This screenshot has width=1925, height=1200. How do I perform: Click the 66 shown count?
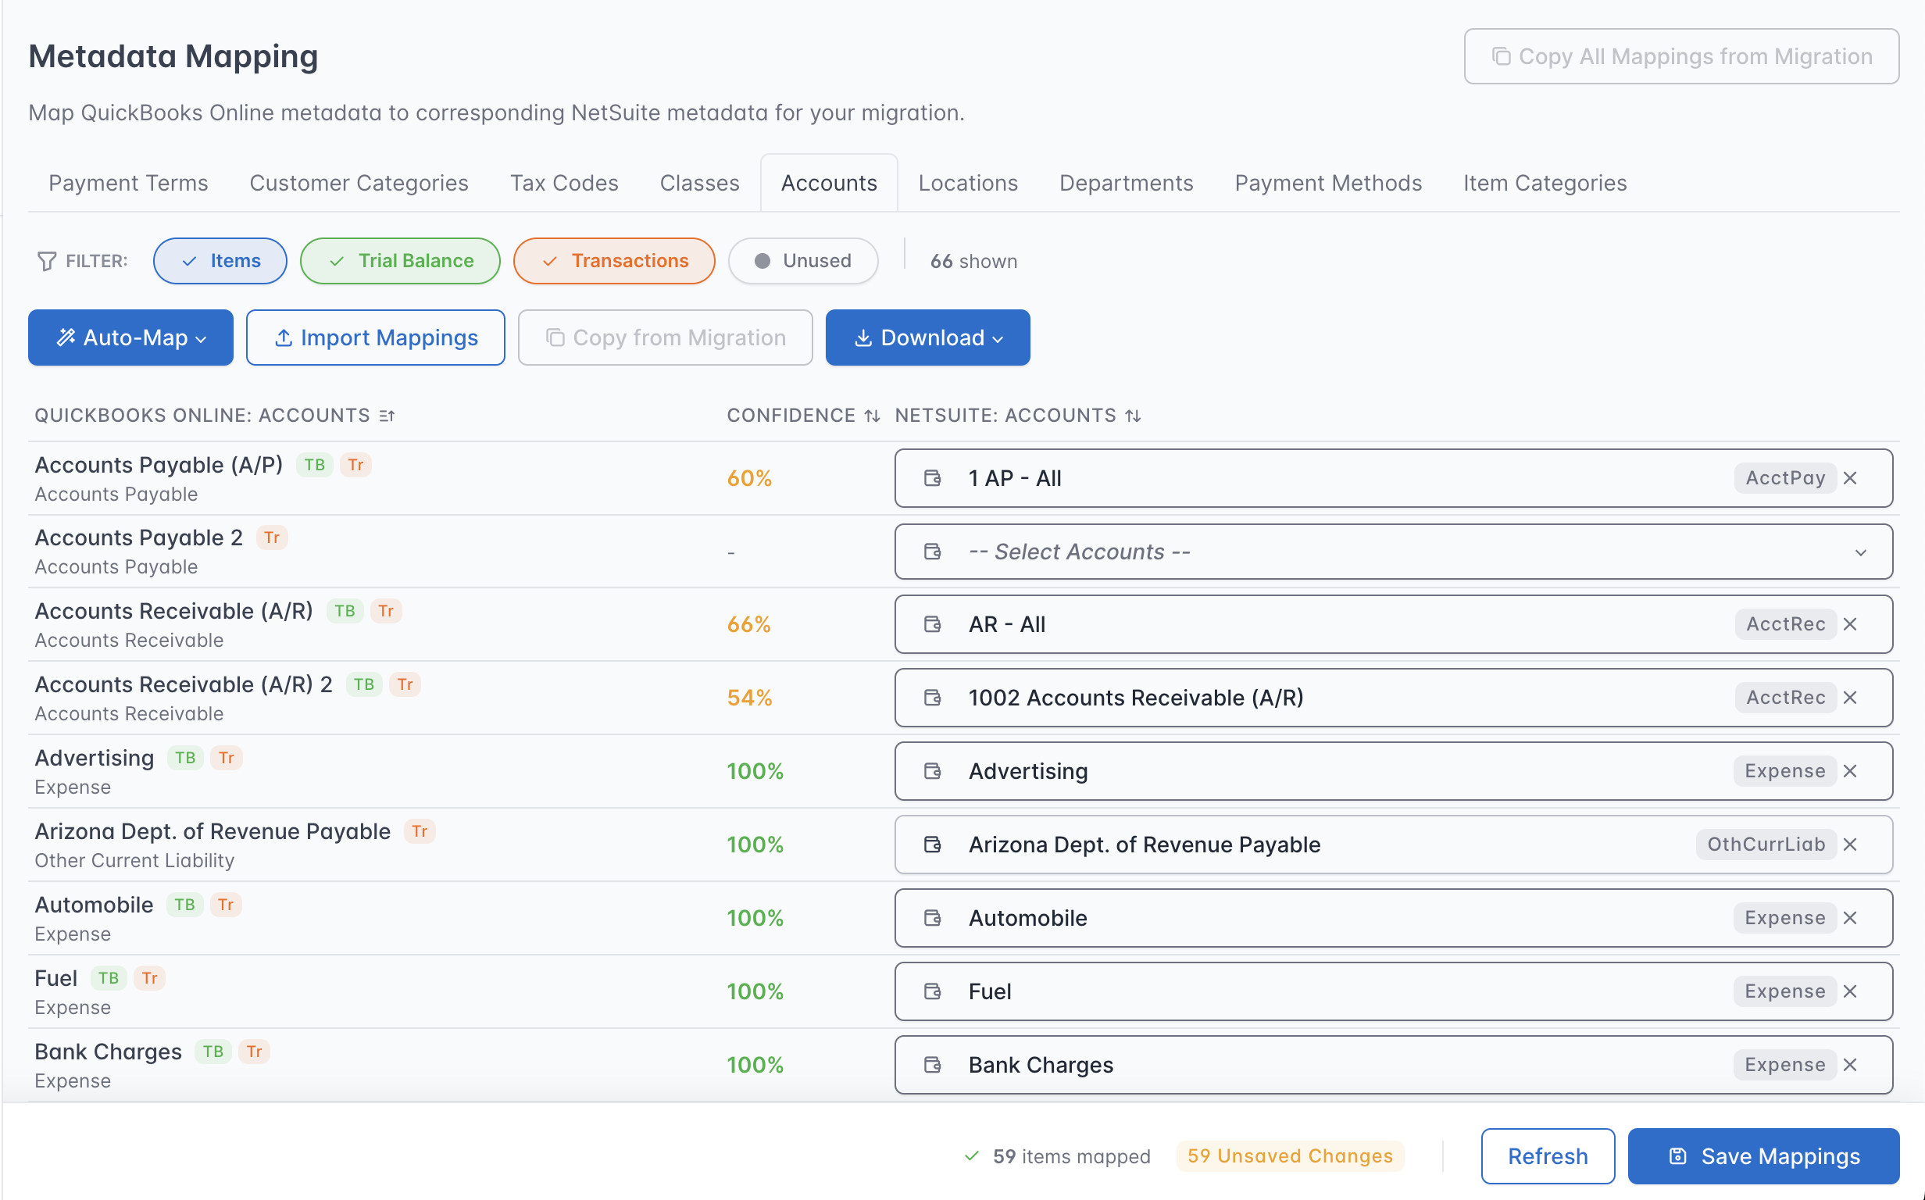(973, 261)
